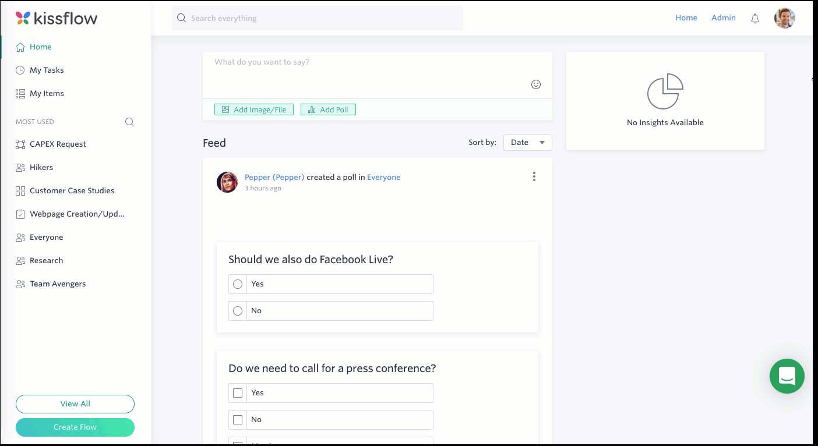Click the Webpage Creation clipboard icon
Viewport: 818px width, 446px height.
click(x=20, y=214)
